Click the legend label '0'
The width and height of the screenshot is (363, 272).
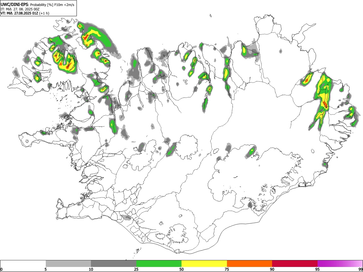click(2, 269)
